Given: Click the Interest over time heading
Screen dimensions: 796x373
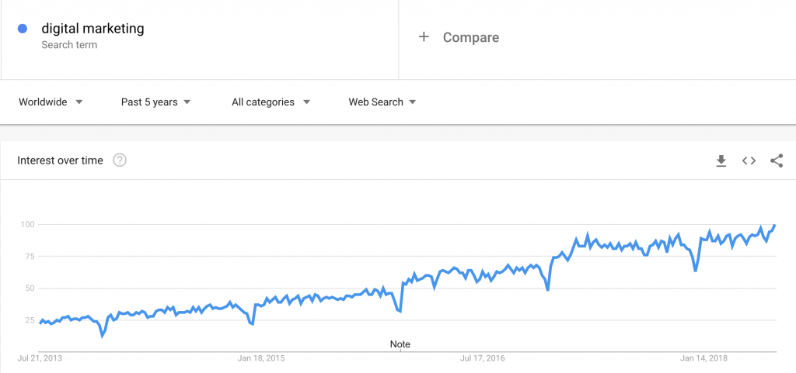Looking at the screenshot, I should point(60,161).
